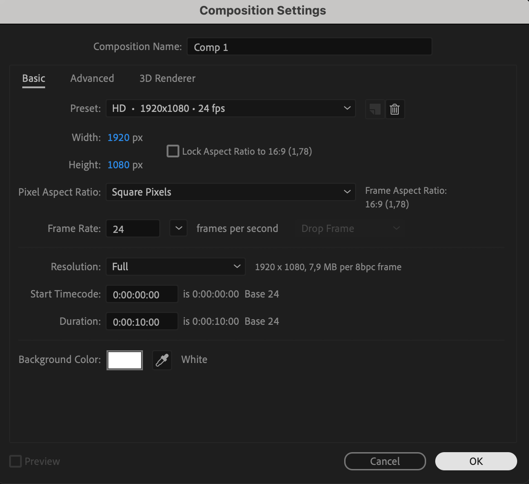Viewport: 529px width, 484px height.
Task: Select the Basic tab
Action: (x=34, y=78)
